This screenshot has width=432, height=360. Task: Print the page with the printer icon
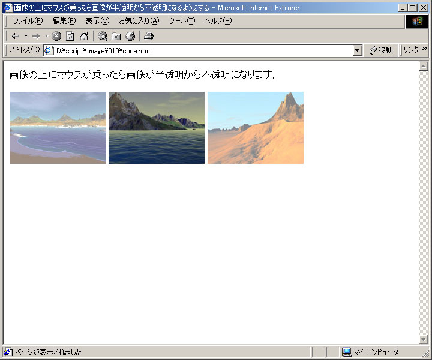tap(149, 36)
